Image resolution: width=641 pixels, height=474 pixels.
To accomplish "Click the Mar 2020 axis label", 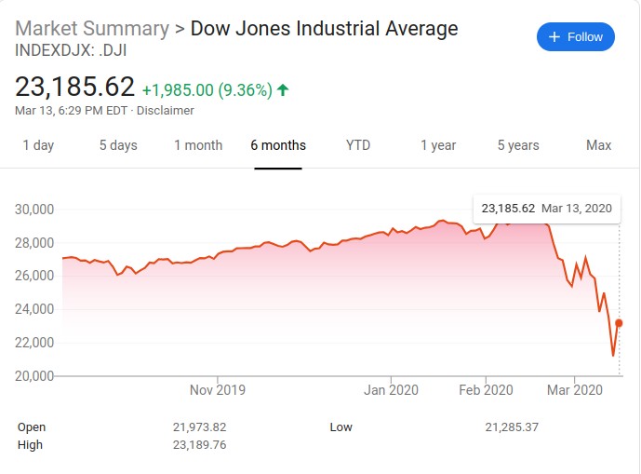I will pyautogui.click(x=574, y=390).
